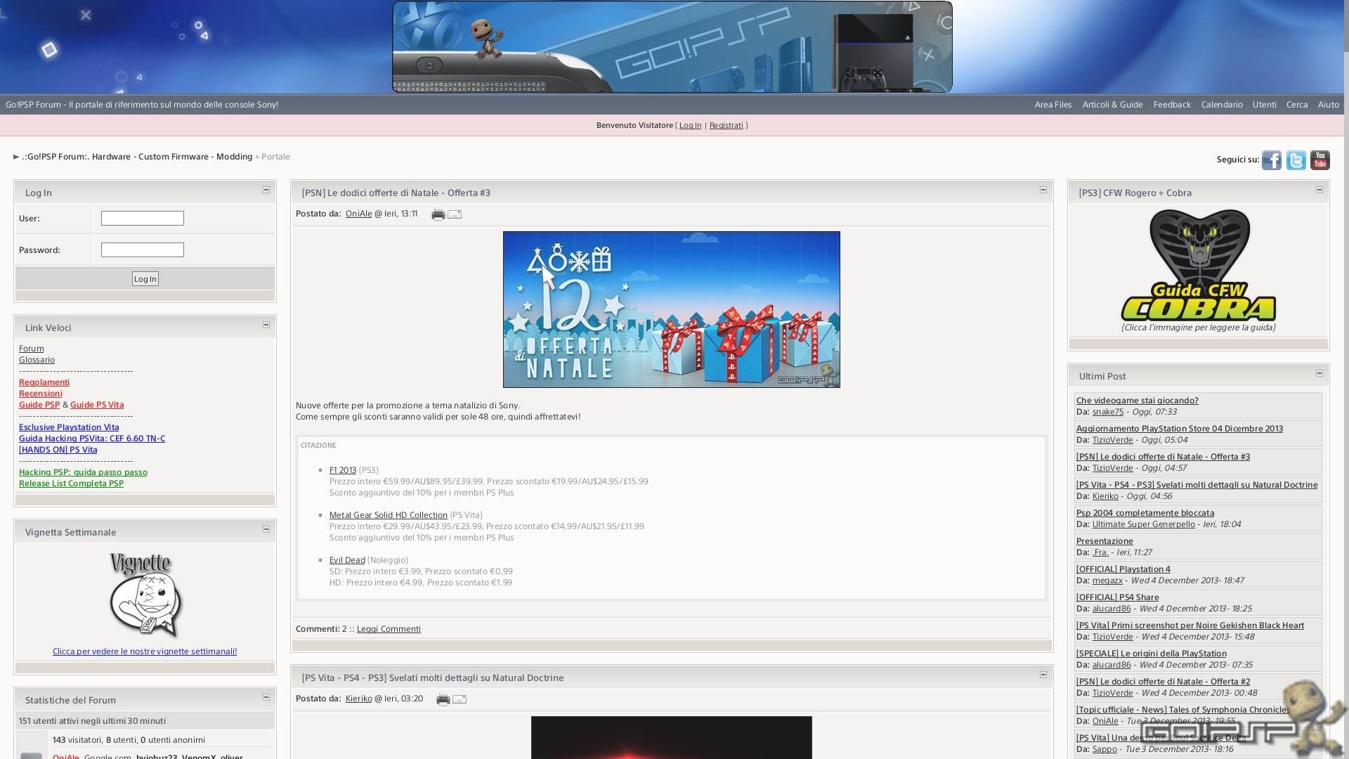The image size is (1349, 759).
Task: Open the Twitter profile icon
Action: coord(1296,160)
